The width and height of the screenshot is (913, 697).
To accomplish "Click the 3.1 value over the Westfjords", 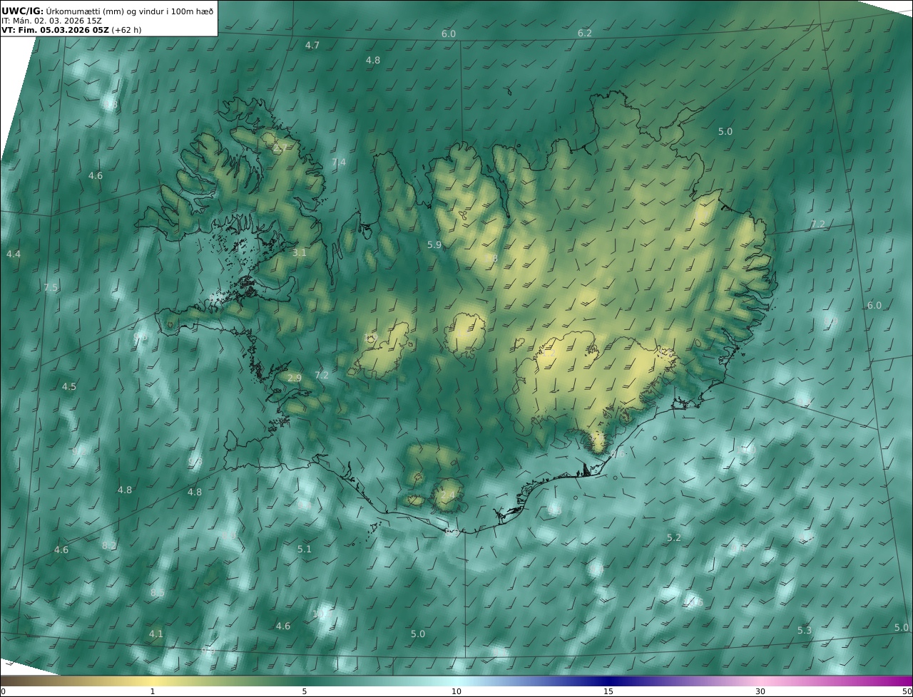I will (300, 253).
